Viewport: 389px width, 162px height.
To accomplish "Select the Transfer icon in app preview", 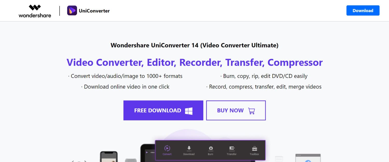I will (x=232, y=148).
